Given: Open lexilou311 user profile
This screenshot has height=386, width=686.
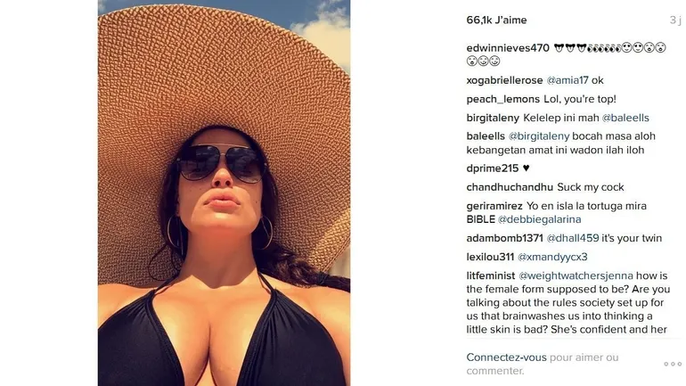Looking at the screenshot, I should point(490,257).
